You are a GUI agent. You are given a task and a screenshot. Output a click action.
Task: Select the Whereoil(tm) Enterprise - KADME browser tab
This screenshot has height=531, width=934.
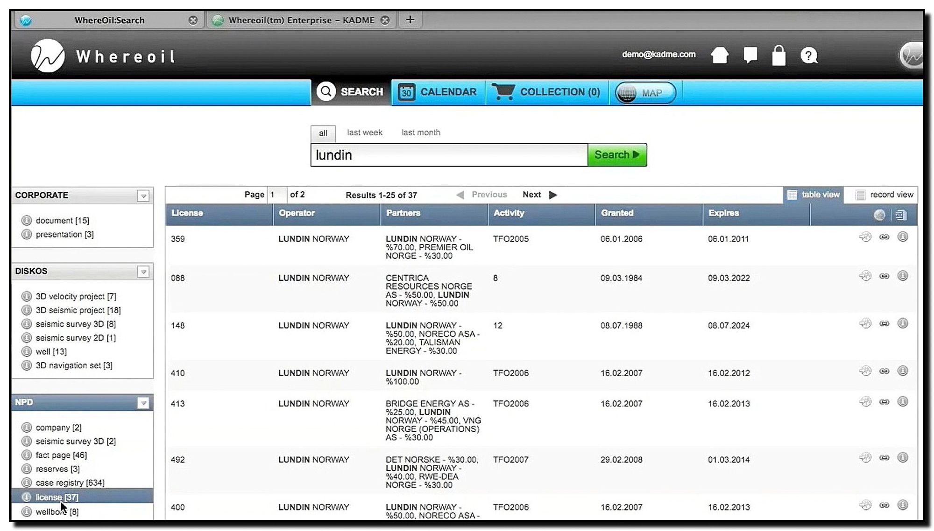pyautogui.click(x=301, y=20)
